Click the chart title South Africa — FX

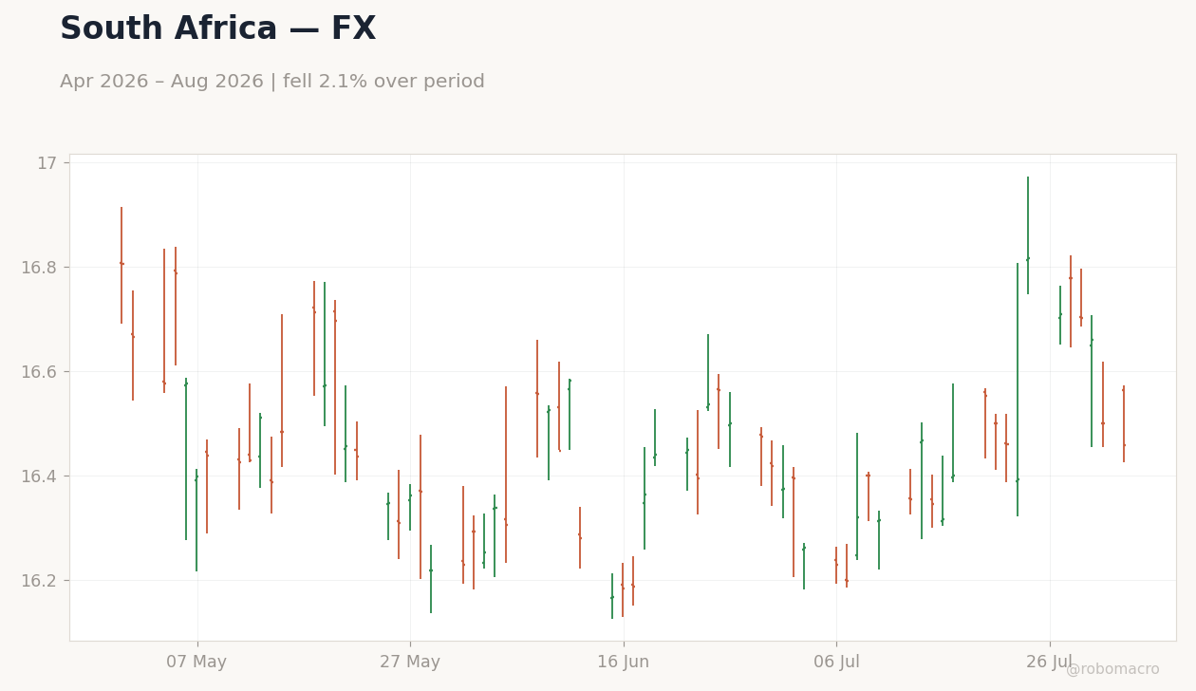pos(217,29)
